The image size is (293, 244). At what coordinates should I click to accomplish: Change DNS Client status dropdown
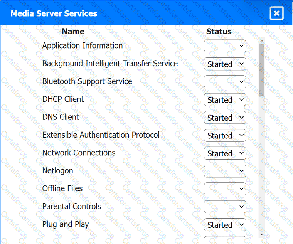click(x=225, y=118)
